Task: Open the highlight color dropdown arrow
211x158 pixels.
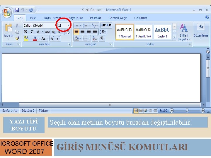Action: (x=30, y=38)
